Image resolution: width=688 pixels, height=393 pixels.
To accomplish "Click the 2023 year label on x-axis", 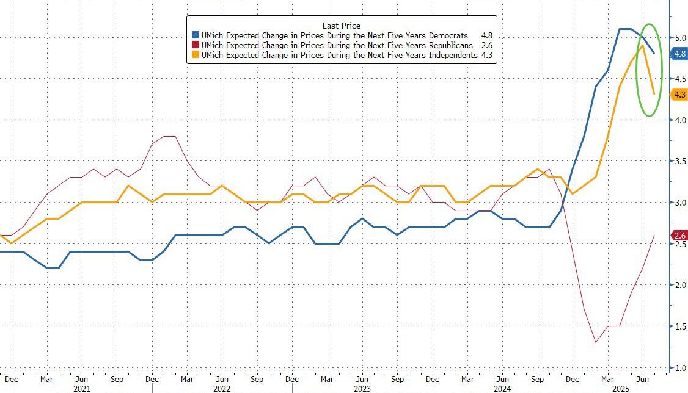I will (x=361, y=388).
